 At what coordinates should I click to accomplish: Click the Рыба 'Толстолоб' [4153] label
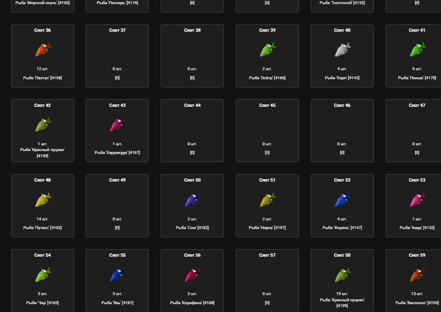[342, 3]
